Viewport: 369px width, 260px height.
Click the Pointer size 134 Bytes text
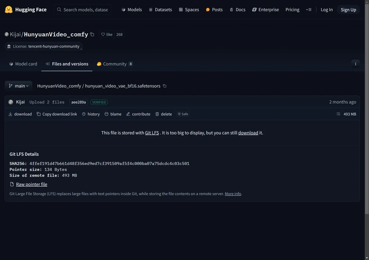(38, 170)
